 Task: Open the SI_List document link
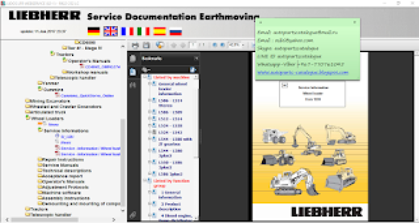pos(67,137)
